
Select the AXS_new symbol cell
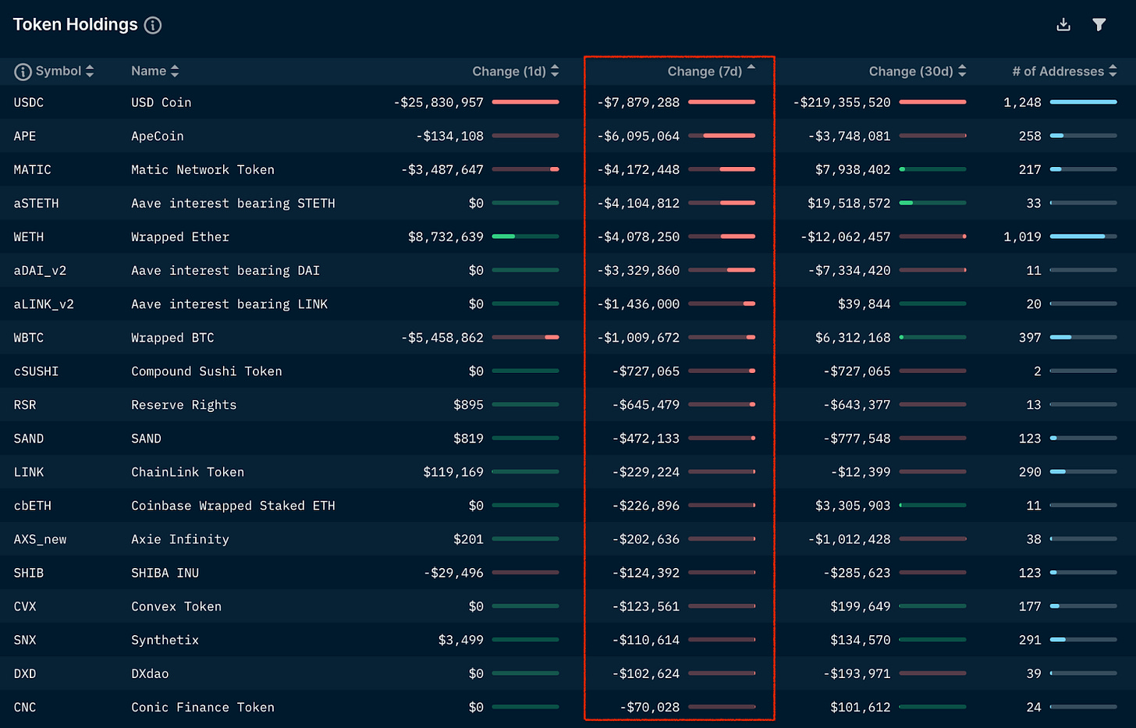click(x=40, y=539)
